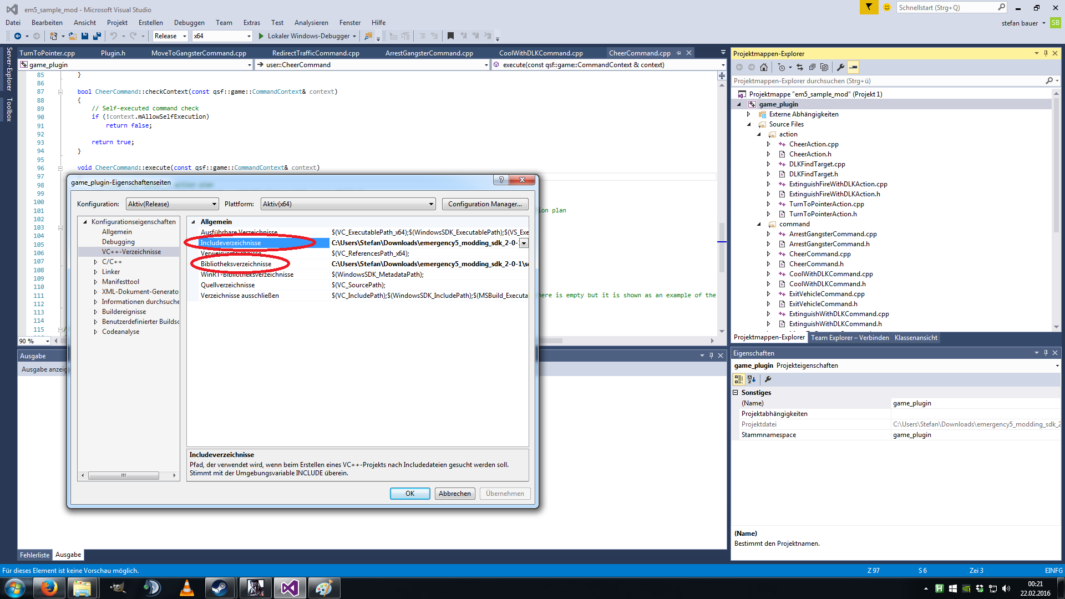Viewport: 1065px width, 599px height.
Task: Click property pages wrench in Eigenschaften panel
Action: pos(768,379)
